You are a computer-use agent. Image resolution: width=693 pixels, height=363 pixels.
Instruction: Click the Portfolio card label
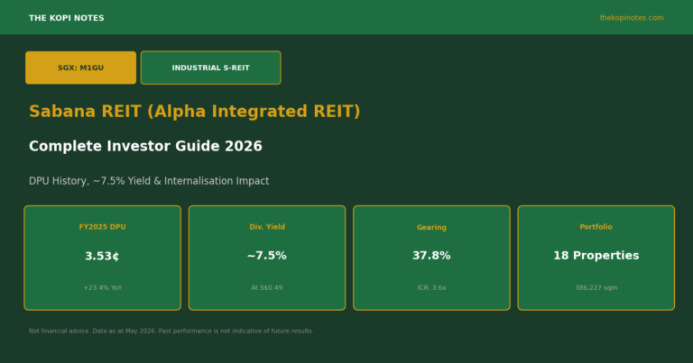tap(596, 227)
